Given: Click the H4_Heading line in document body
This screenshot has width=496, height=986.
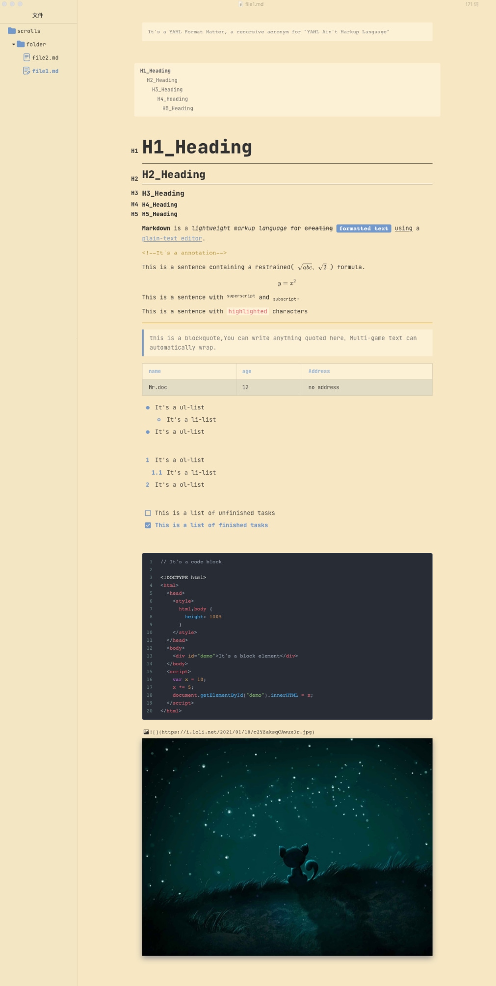Looking at the screenshot, I should 160,204.
